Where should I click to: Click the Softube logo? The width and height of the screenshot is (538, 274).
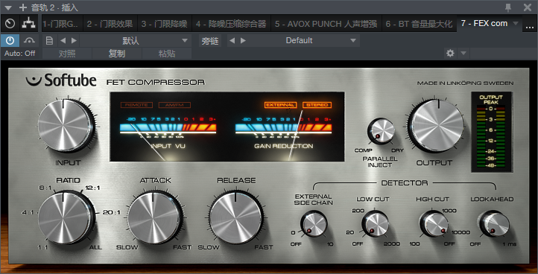click(x=61, y=80)
